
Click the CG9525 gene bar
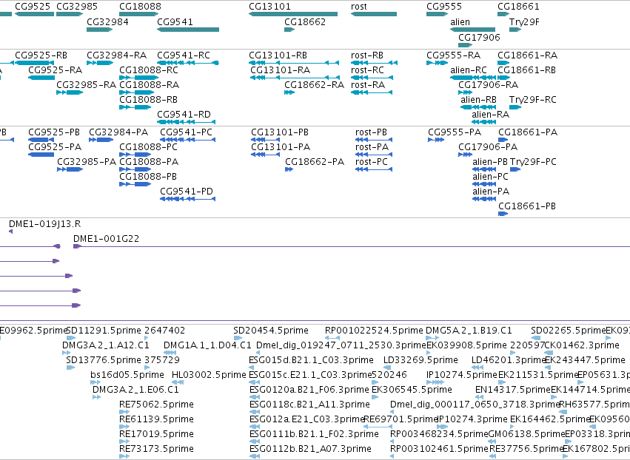click(x=35, y=14)
